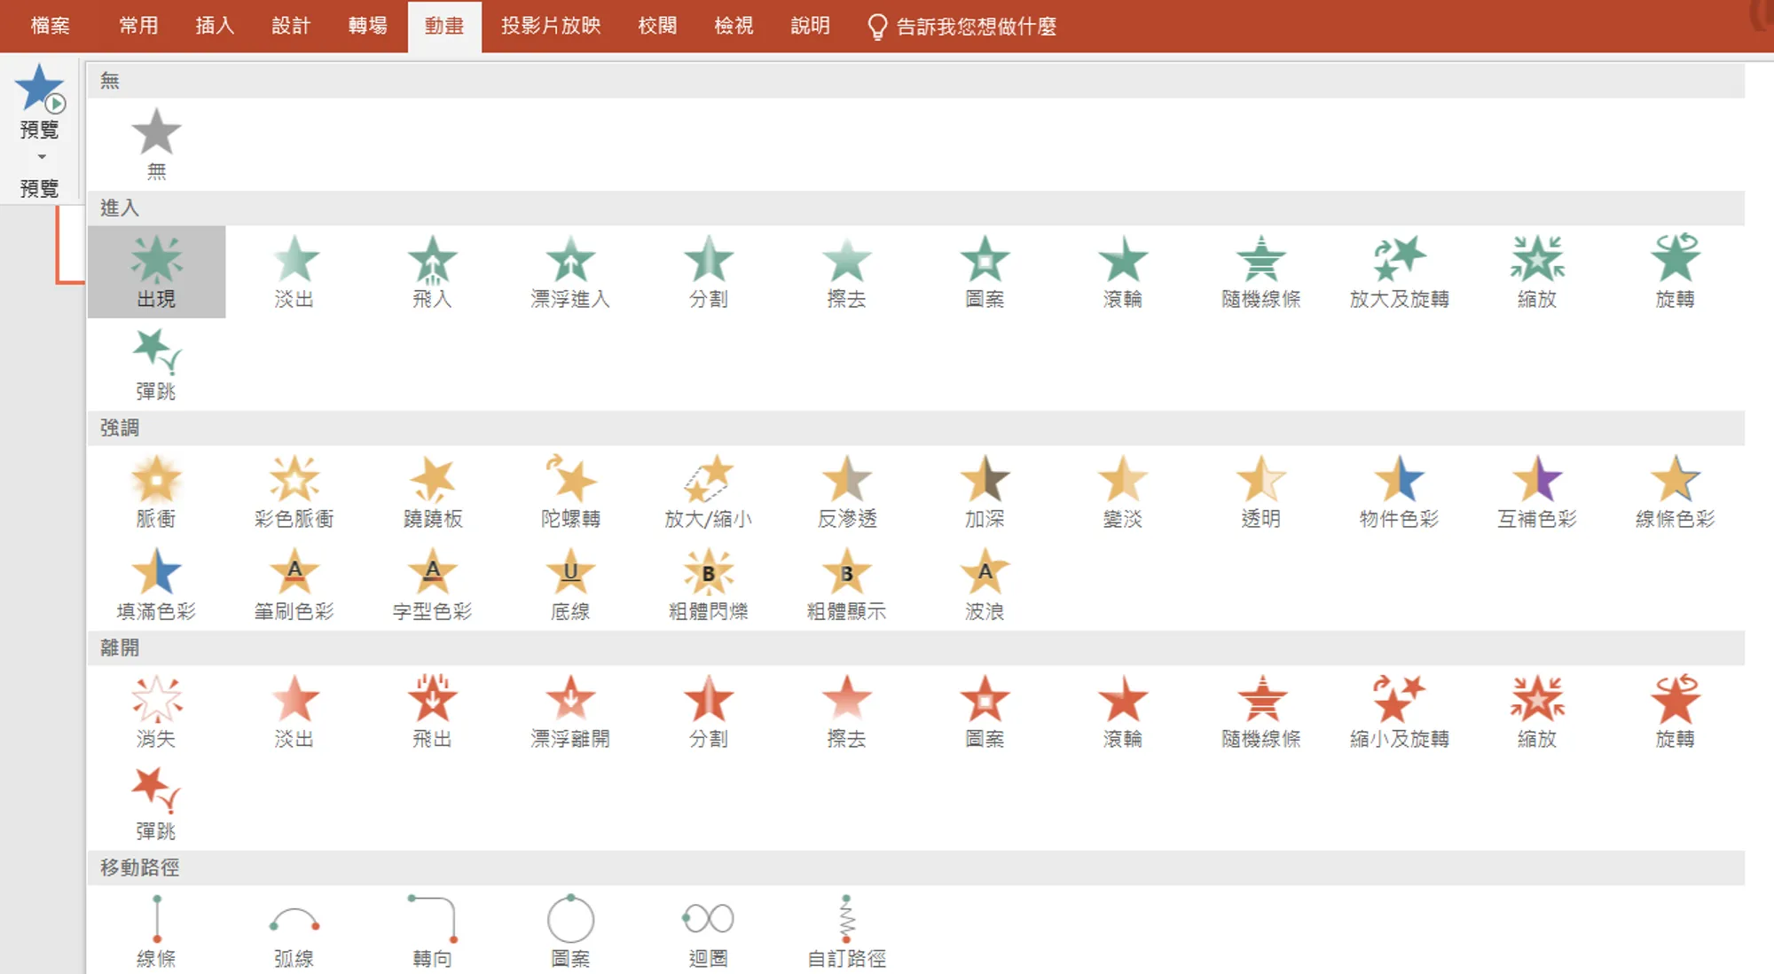Choose the 彩色脈衝 emphasis effect
The height and width of the screenshot is (974, 1774).
(294, 491)
